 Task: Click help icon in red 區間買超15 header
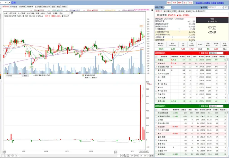click(200, 53)
